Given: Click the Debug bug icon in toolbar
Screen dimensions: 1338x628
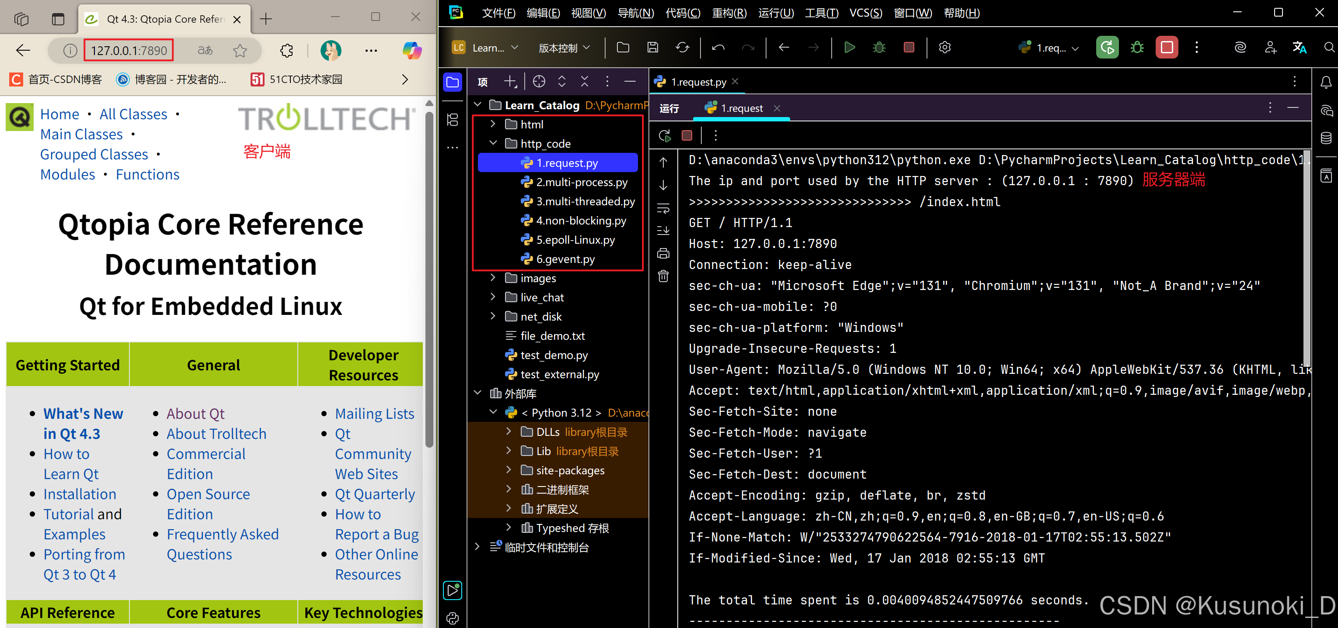Looking at the screenshot, I should [x=879, y=48].
